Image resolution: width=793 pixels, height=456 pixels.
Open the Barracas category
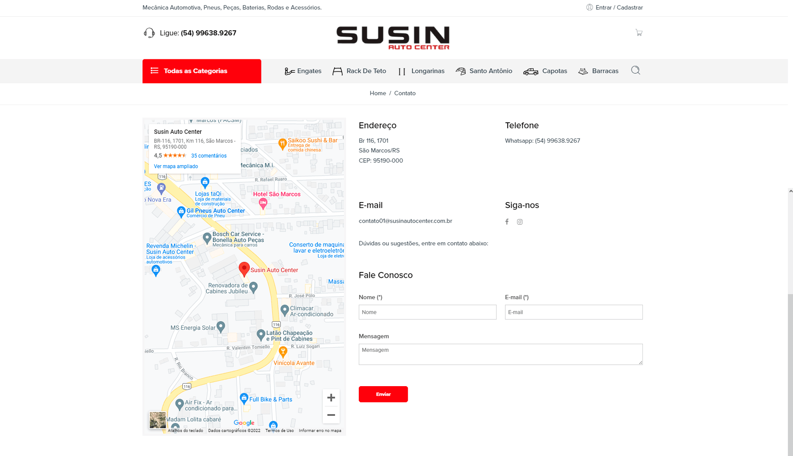tap(598, 71)
